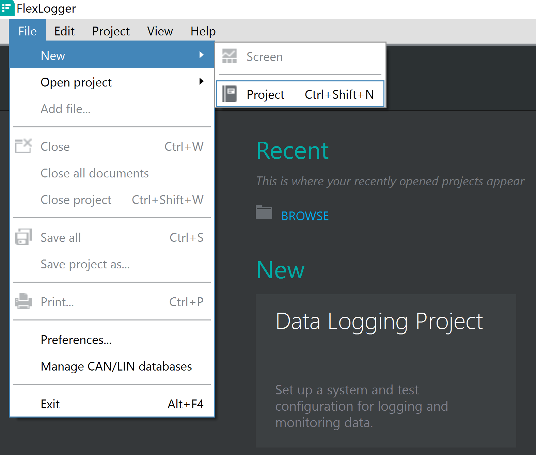
Task: Select Project Ctrl+Shift+N submenu entry
Action: [300, 94]
